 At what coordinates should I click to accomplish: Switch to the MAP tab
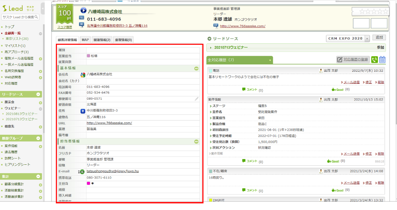[85, 40]
